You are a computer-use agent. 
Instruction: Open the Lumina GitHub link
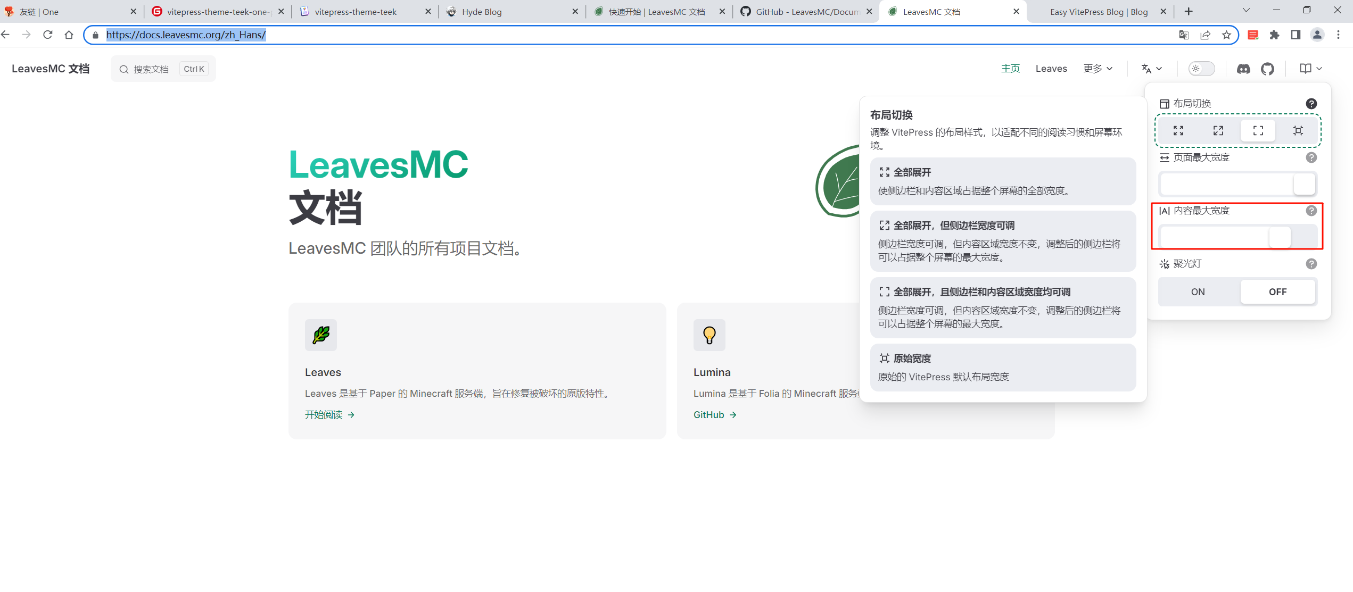[x=715, y=415]
